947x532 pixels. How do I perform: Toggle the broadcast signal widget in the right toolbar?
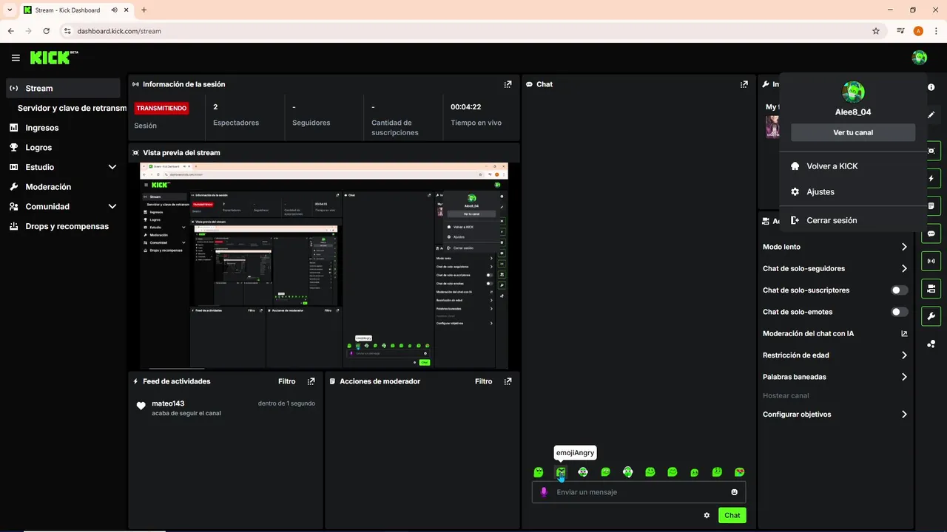(931, 261)
